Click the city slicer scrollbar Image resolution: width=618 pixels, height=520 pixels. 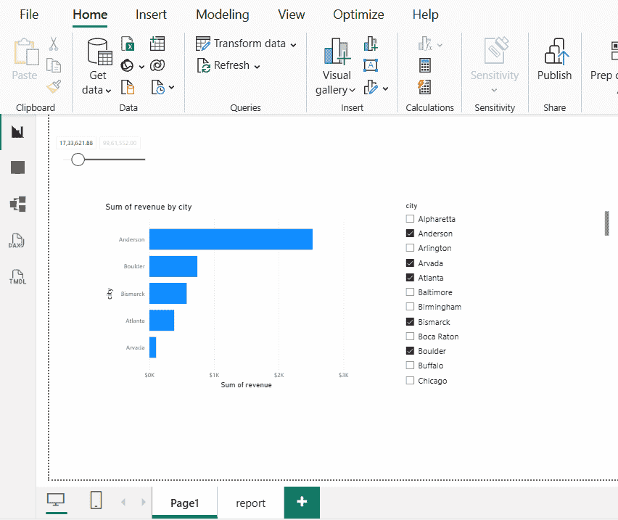(607, 223)
